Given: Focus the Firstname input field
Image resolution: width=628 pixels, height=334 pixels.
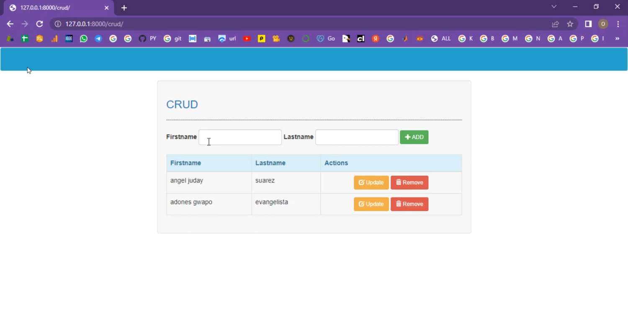Looking at the screenshot, I should tap(240, 137).
